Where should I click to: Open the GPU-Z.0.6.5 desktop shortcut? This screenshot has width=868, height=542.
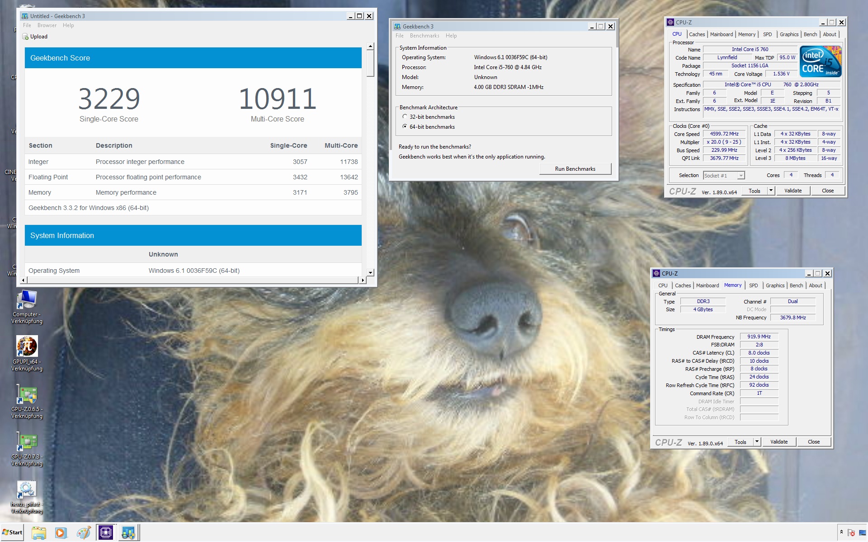[27, 401]
